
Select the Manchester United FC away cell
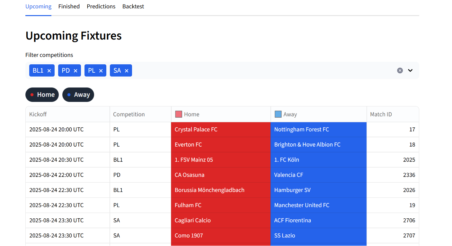click(318, 205)
